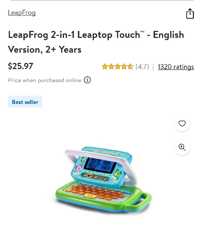Open the Leaptop product photo
The height and width of the screenshot is (235, 204).
click(103, 180)
